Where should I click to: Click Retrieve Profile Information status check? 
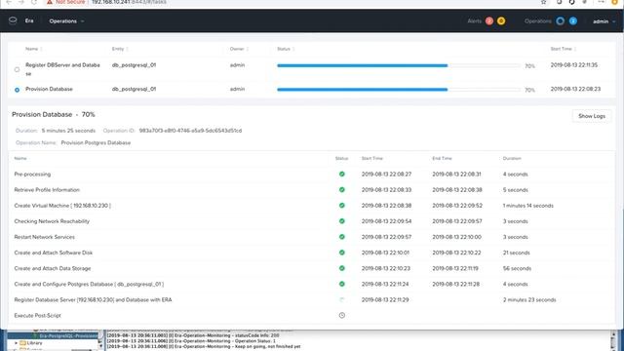[x=342, y=190]
